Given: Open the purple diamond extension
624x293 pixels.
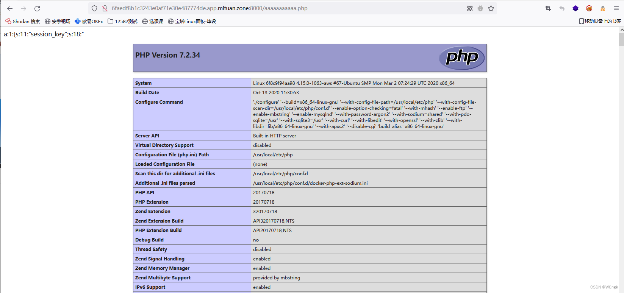Looking at the screenshot, I should pyautogui.click(x=576, y=8).
